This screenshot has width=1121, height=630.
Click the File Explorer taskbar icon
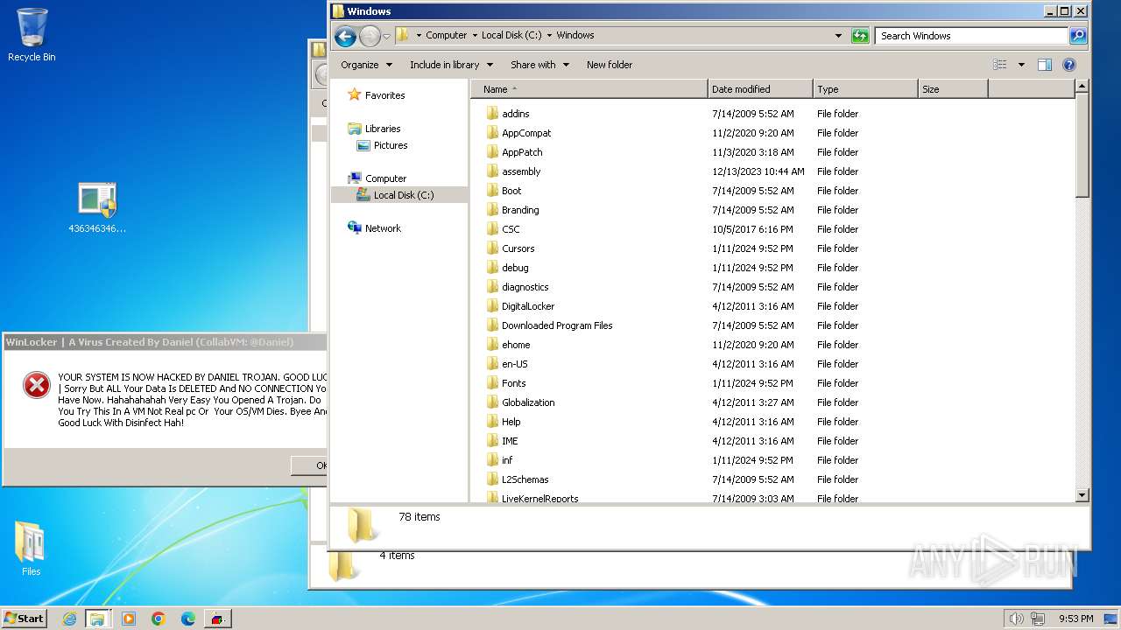tap(97, 619)
